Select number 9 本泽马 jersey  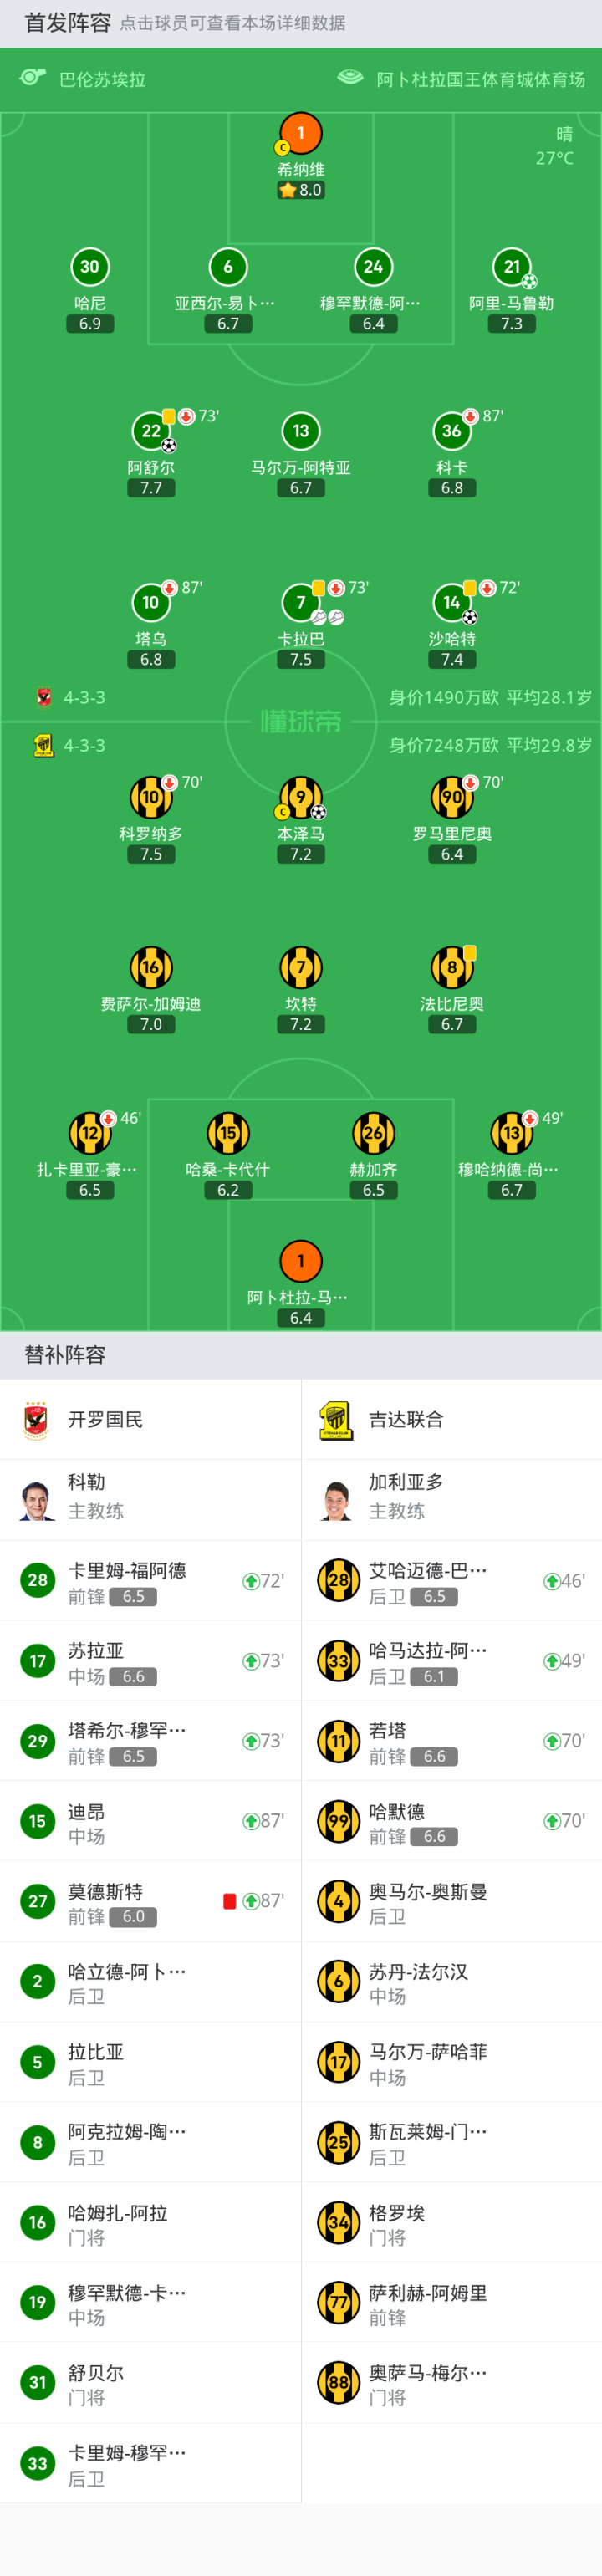tap(300, 797)
